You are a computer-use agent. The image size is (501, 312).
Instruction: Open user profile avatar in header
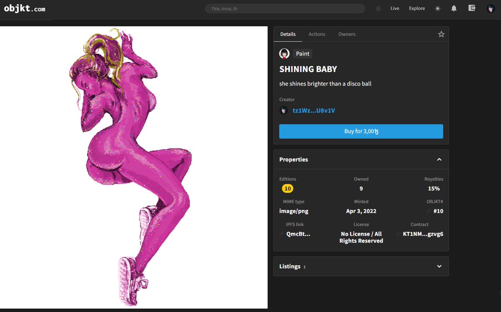[491, 8]
